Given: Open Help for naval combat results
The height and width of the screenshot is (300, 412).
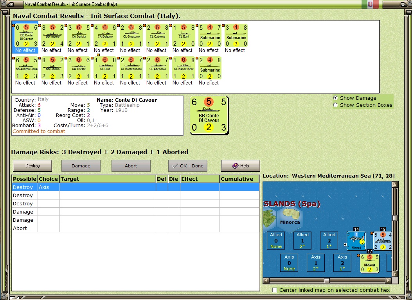Looking at the screenshot, I should tap(240, 166).
